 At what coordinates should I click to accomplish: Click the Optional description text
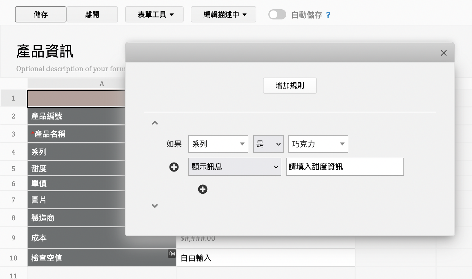point(71,69)
